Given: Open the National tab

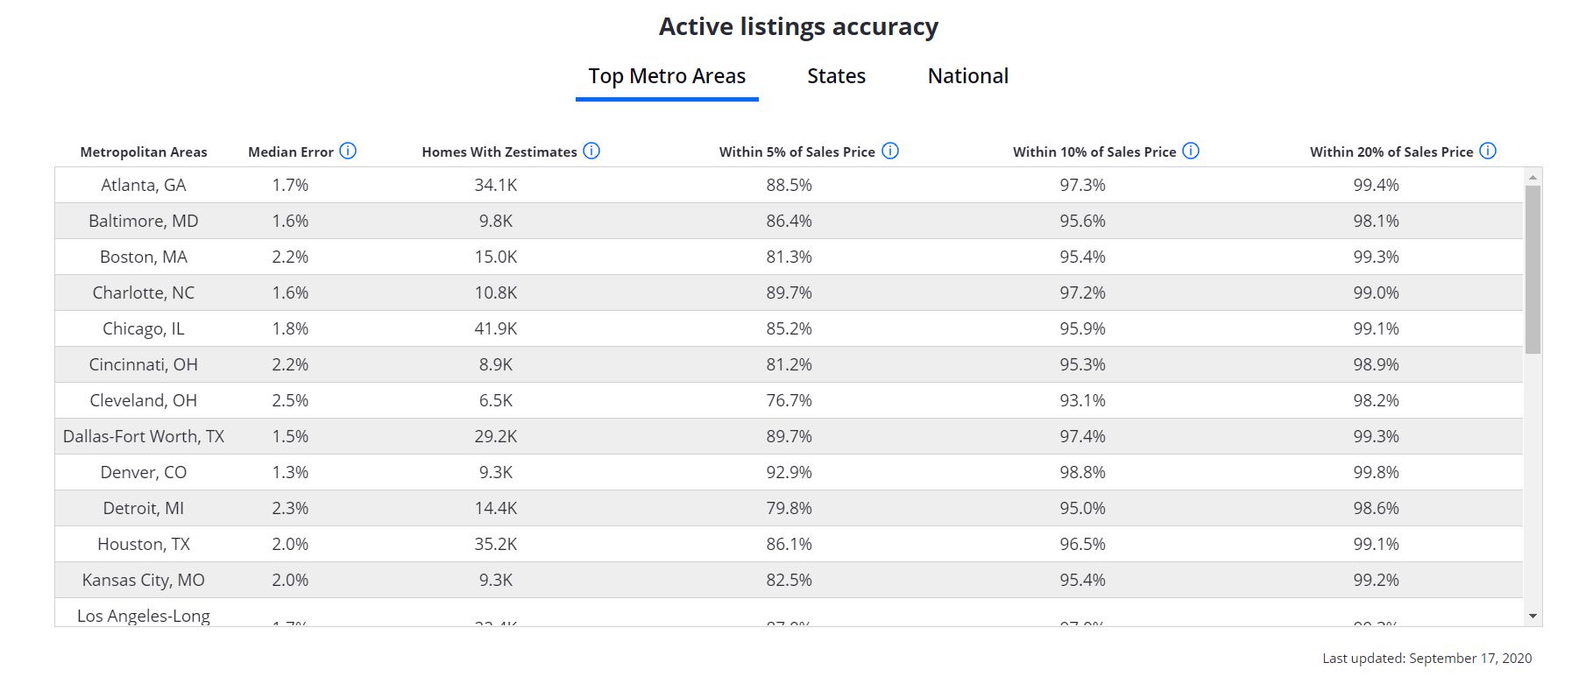Looking at the screenshot, I should tap(967, 76).
